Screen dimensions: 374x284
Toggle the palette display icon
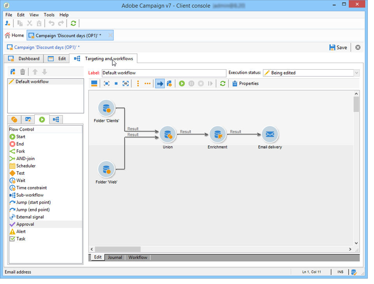94,84
